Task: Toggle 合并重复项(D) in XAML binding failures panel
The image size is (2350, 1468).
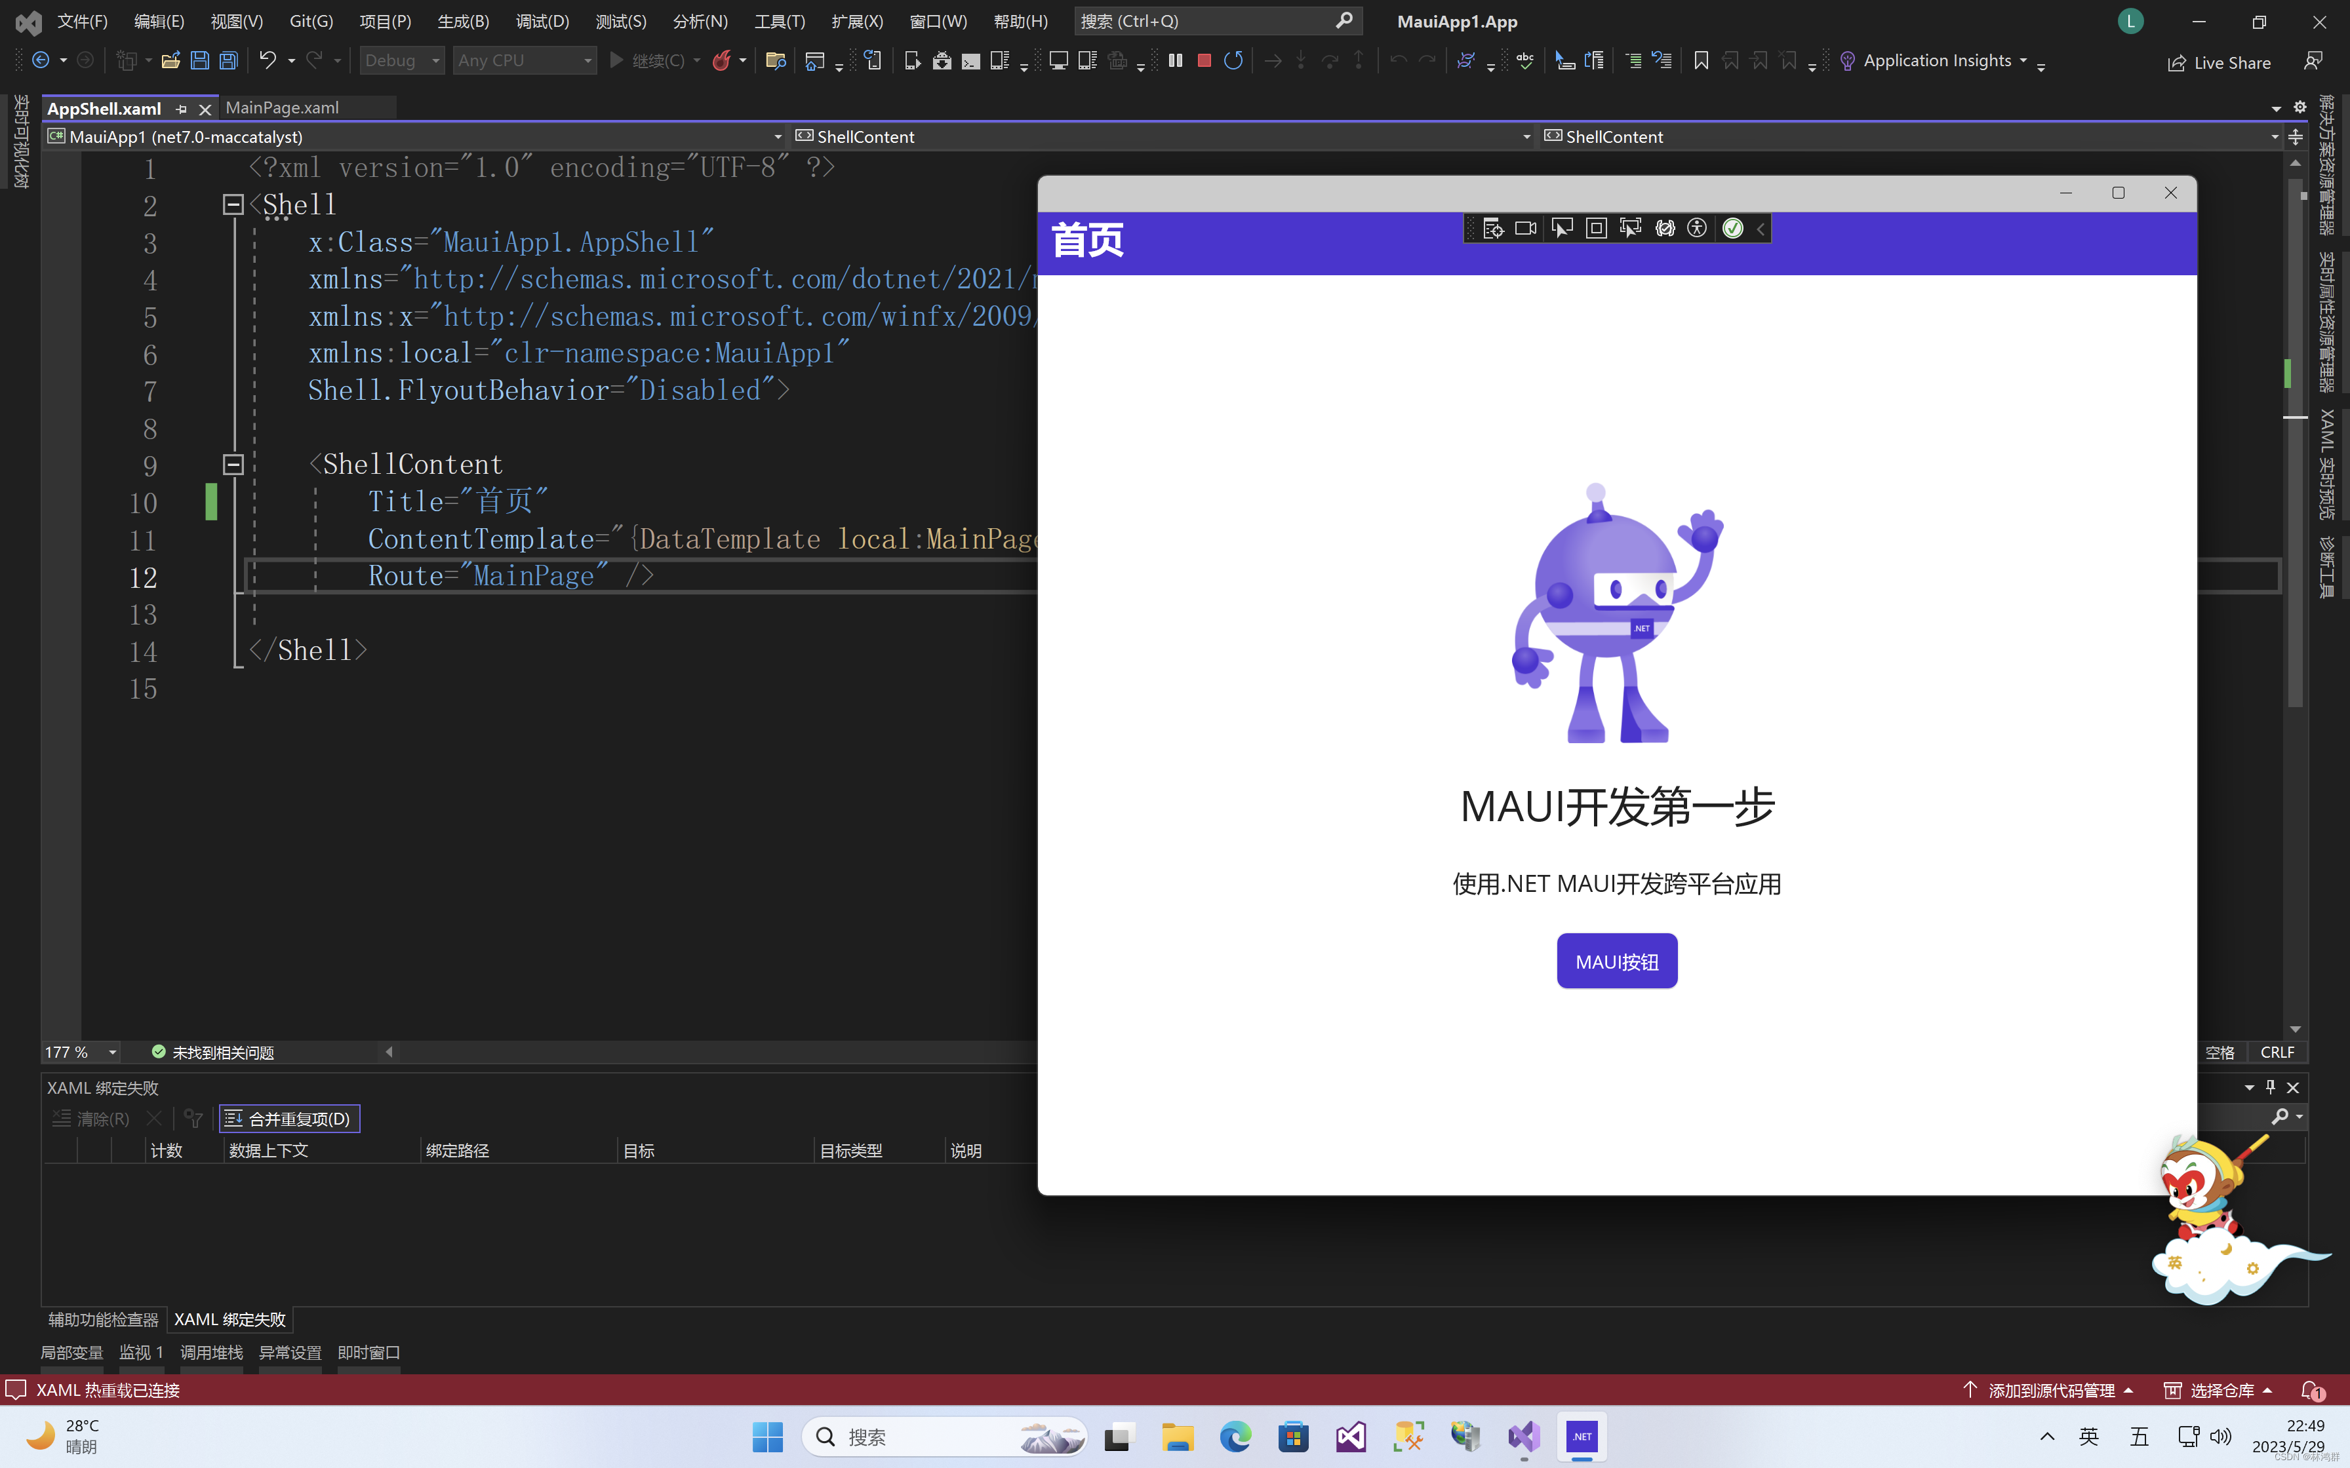Action: [289, 1119]
